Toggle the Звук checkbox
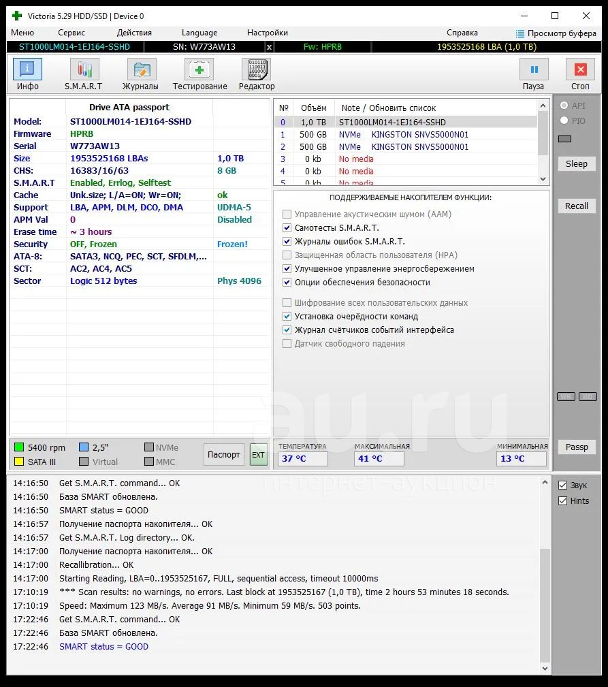The height and width of the screenshot is (687, 608). tap(563, 485)
